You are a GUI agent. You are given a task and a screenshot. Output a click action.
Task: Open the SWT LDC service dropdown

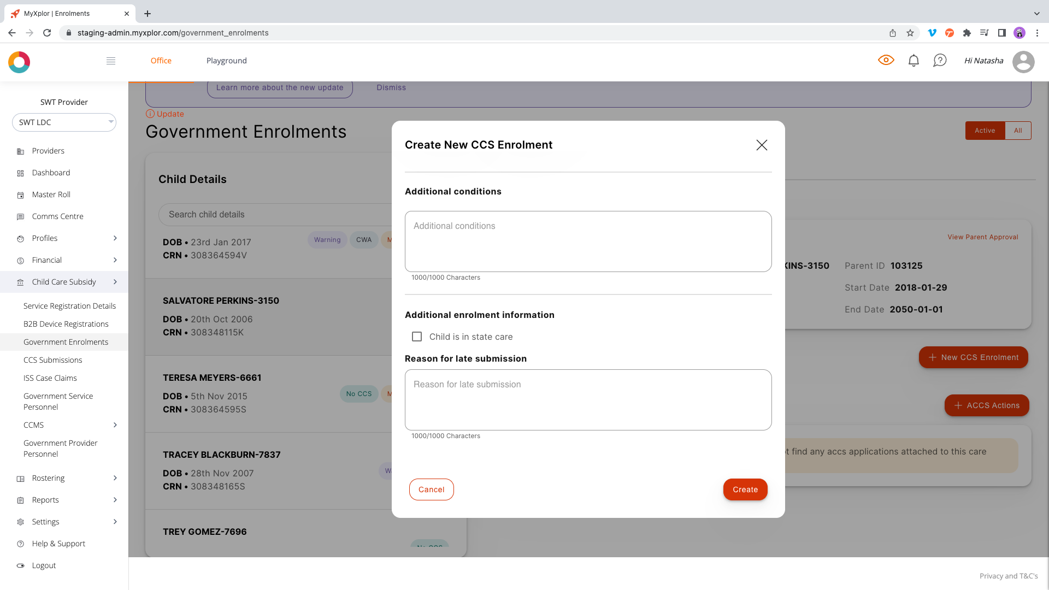tap(64, 122)
